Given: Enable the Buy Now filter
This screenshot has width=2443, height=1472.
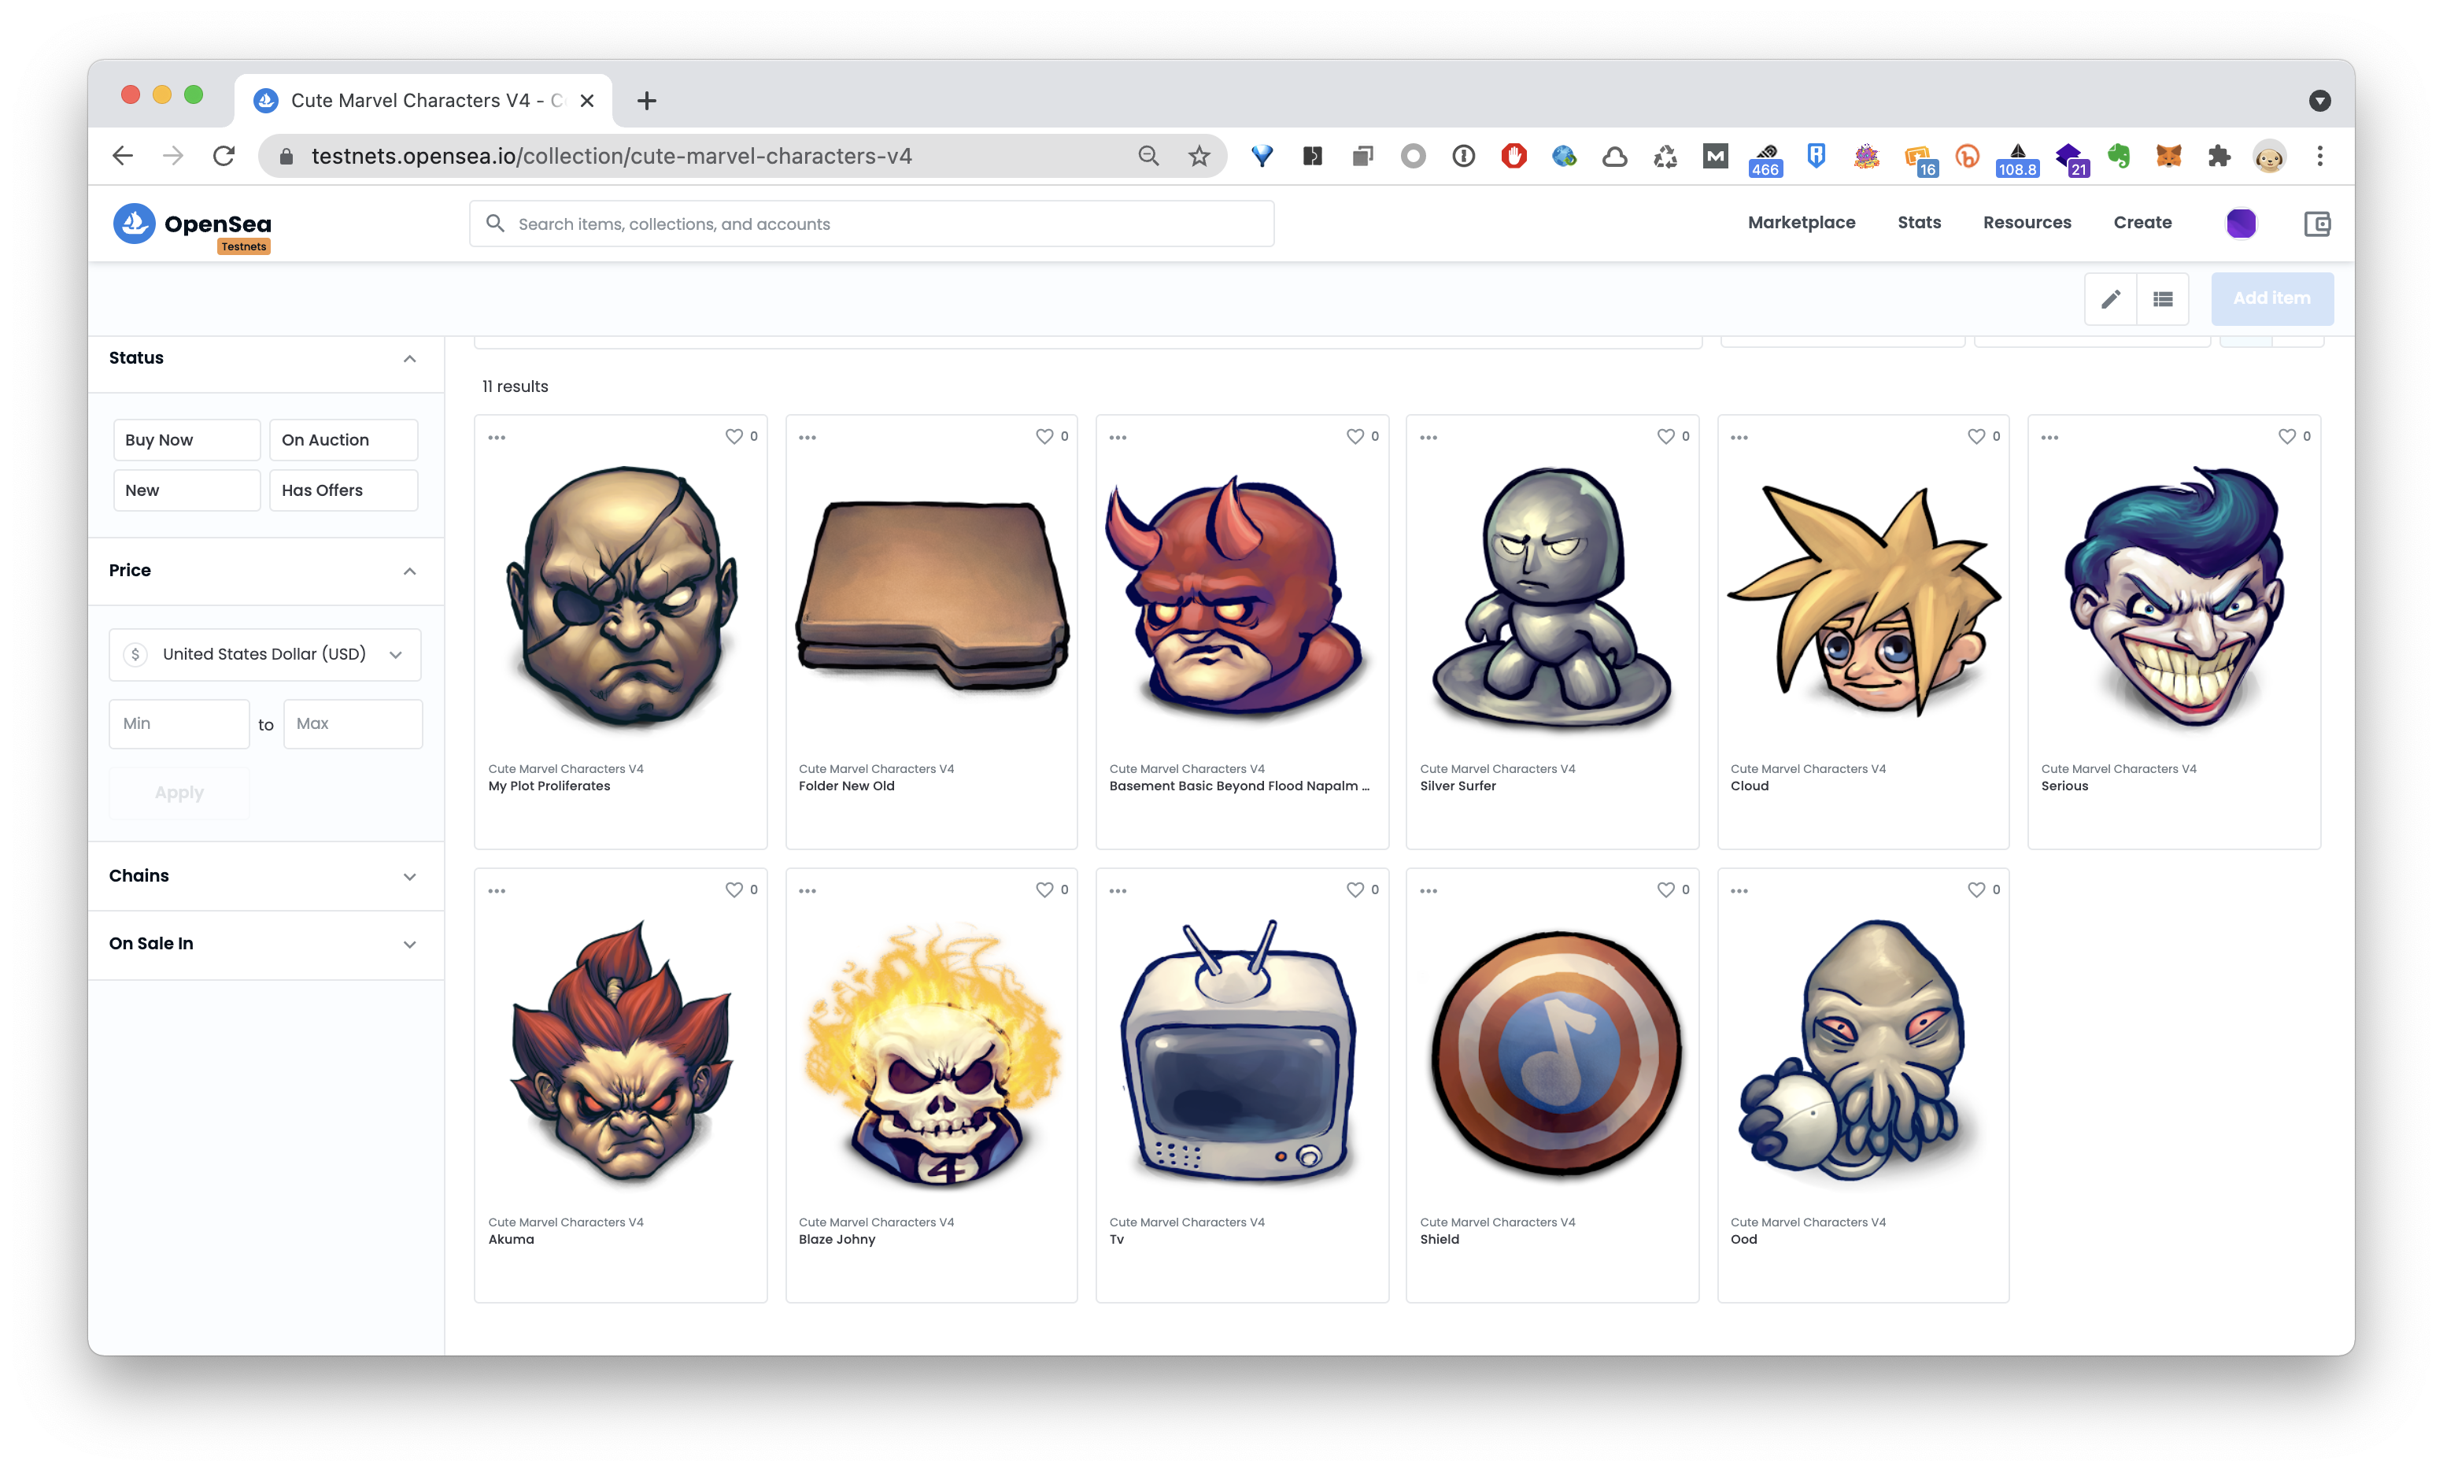Looking at the screenshot, I should [x=187, y=439].
